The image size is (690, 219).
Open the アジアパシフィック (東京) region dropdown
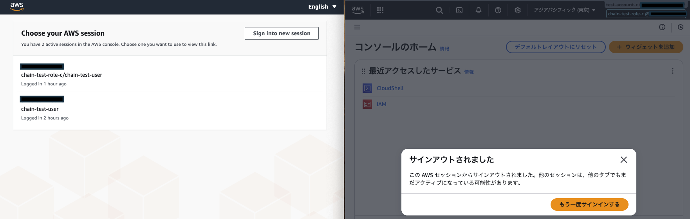pyautogui.click(x=565, y=10)
